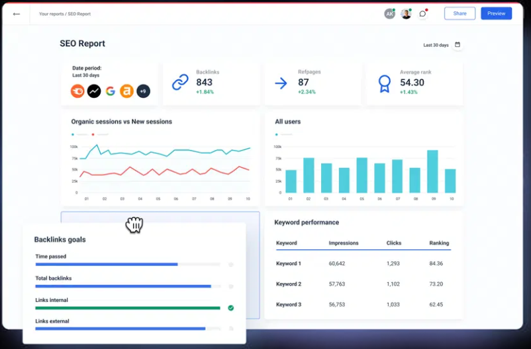The image size is (531, 349).
Task: Open the comments chat bubble icon
Action: coord(422,14)
